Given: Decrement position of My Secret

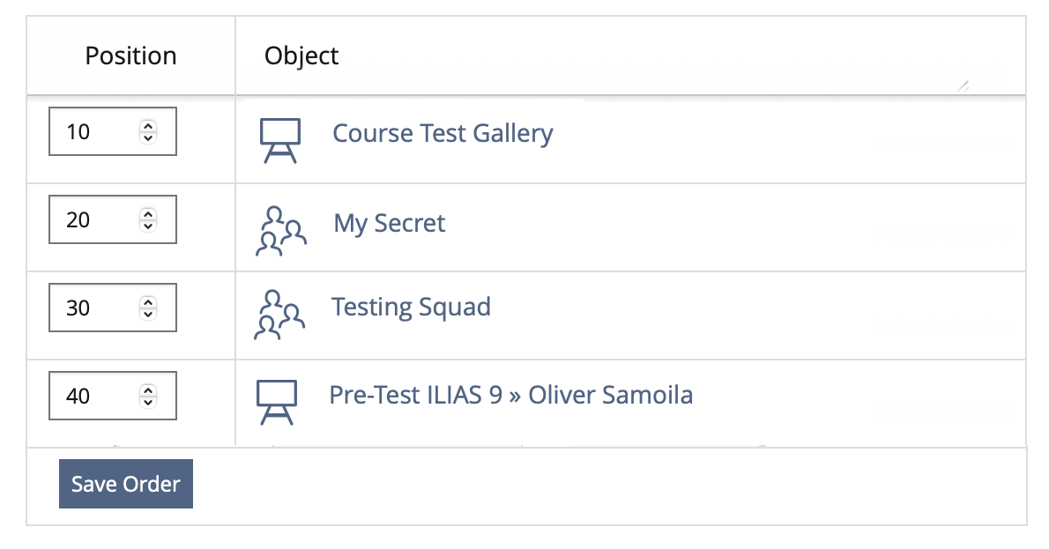Looking at the screenshot, I should click(x=148, y=225).
